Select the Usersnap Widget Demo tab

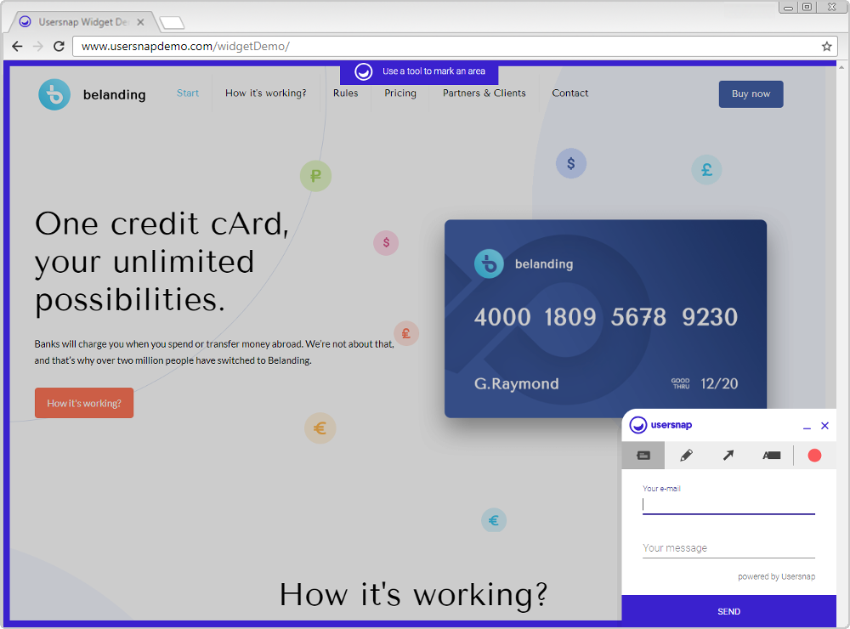pyautogui.click(x=83, y=22)
